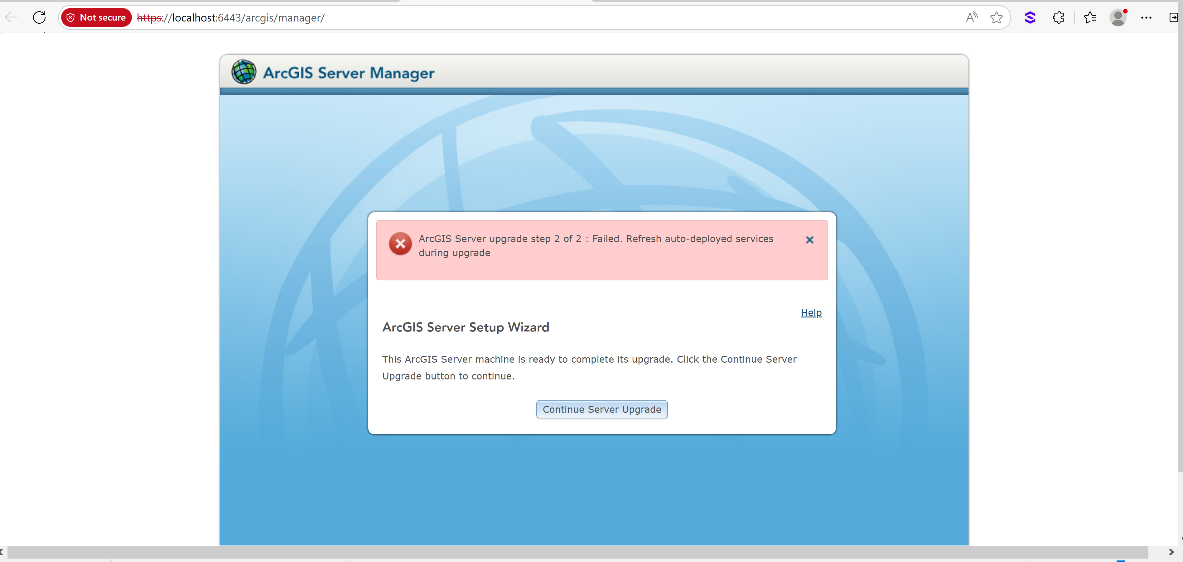Open the browser Settings and more menu

click(1146, 17)
